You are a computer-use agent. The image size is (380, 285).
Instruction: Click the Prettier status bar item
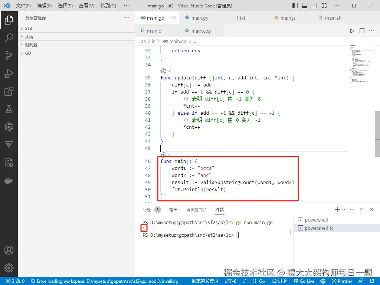[x=342, y=281]
